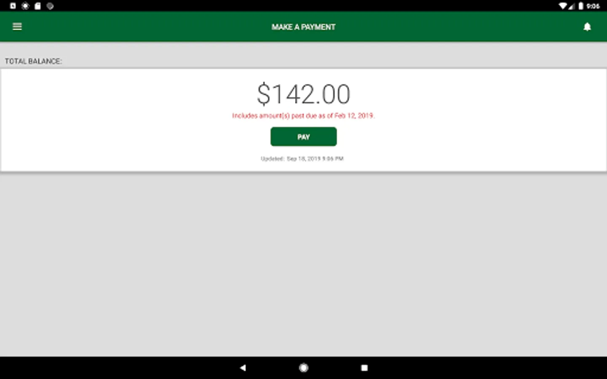This screenshot has height=379, width=607.
Task: Tap the MAKE A PAYMENT title
Action: (x=303, y=27)
